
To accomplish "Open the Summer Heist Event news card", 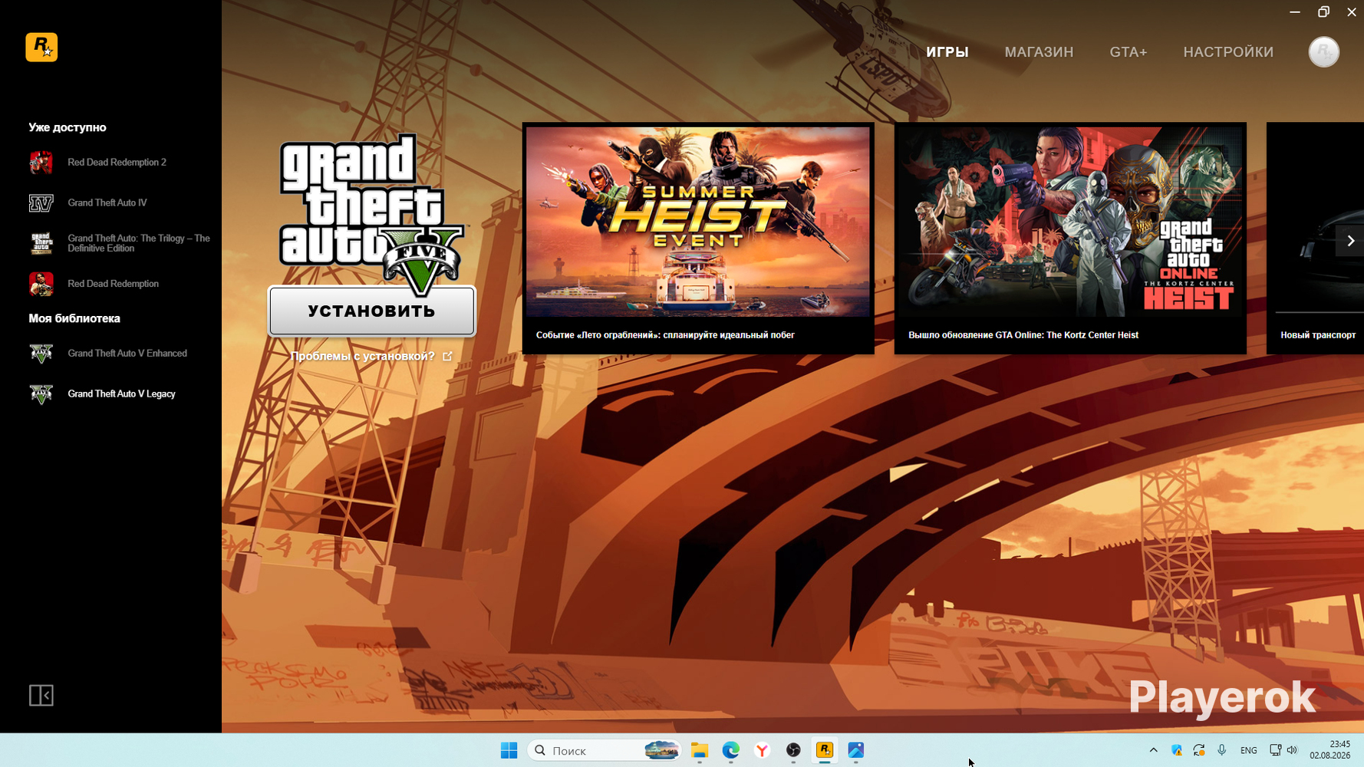I will (698, 239).
